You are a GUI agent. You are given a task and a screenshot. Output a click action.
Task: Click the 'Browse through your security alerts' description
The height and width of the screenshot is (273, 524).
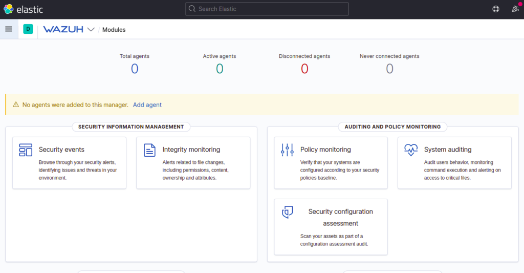click(78, 170)
